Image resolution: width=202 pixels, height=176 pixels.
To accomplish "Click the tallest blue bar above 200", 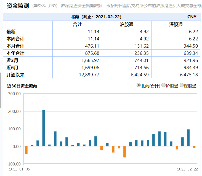I will (44, 128).
